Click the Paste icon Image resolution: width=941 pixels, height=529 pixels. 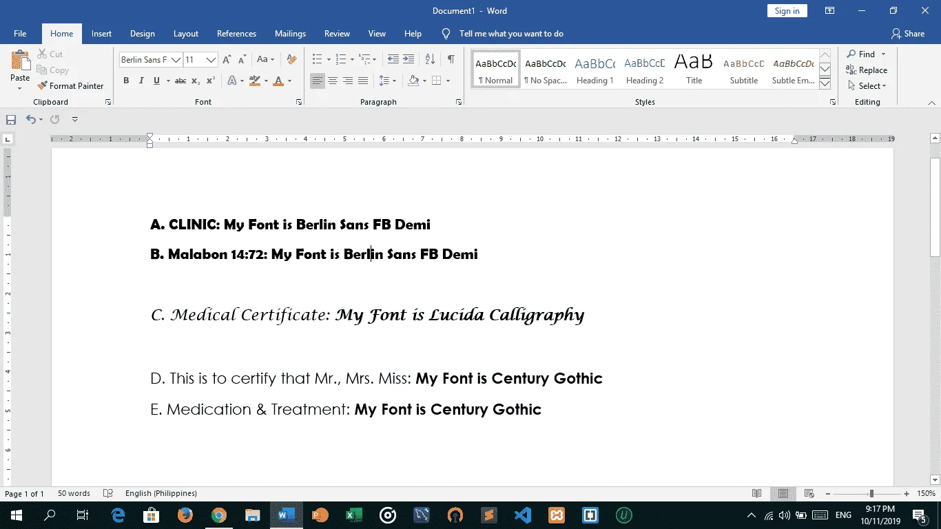tap(20, 60)
